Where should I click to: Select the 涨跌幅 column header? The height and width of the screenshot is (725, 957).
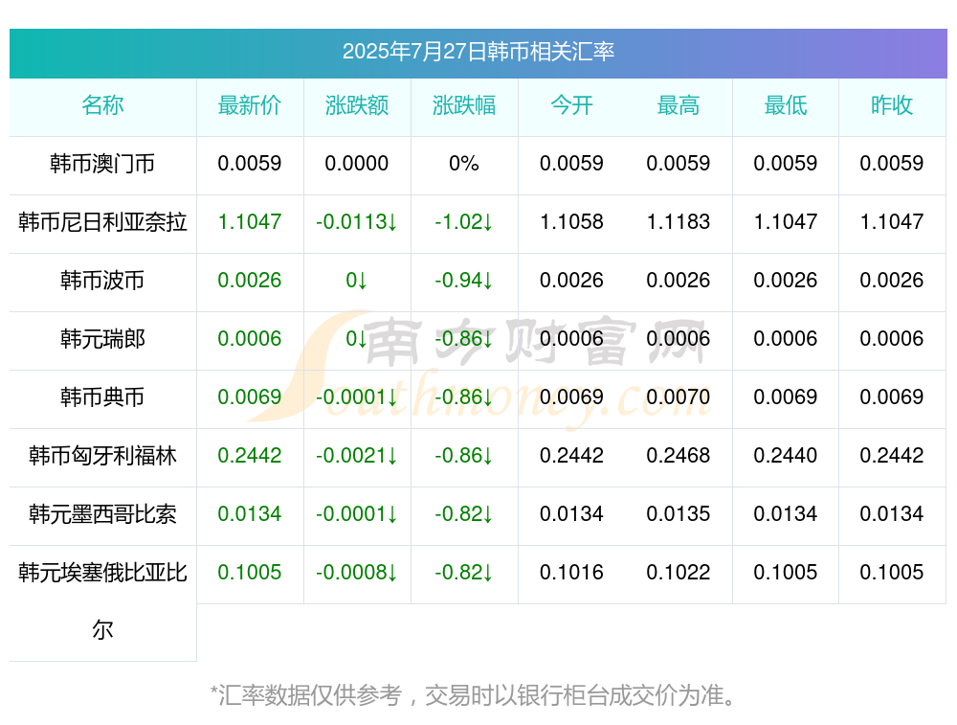(x=464, y=105)
